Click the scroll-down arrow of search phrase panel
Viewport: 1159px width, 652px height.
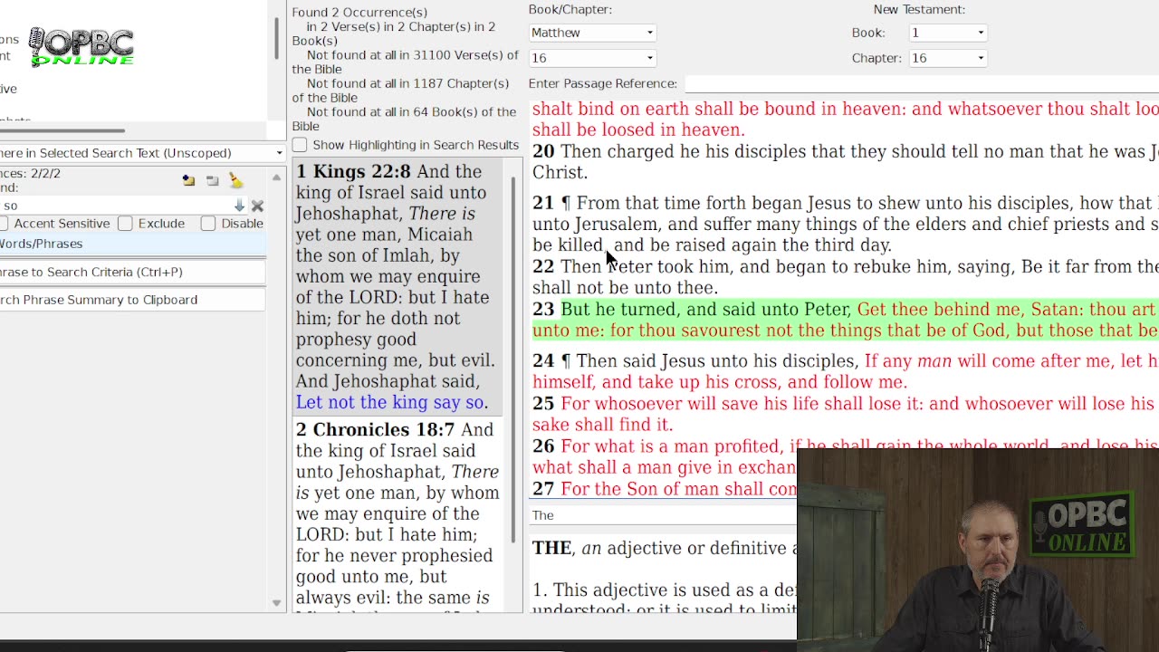pos(276,603)
